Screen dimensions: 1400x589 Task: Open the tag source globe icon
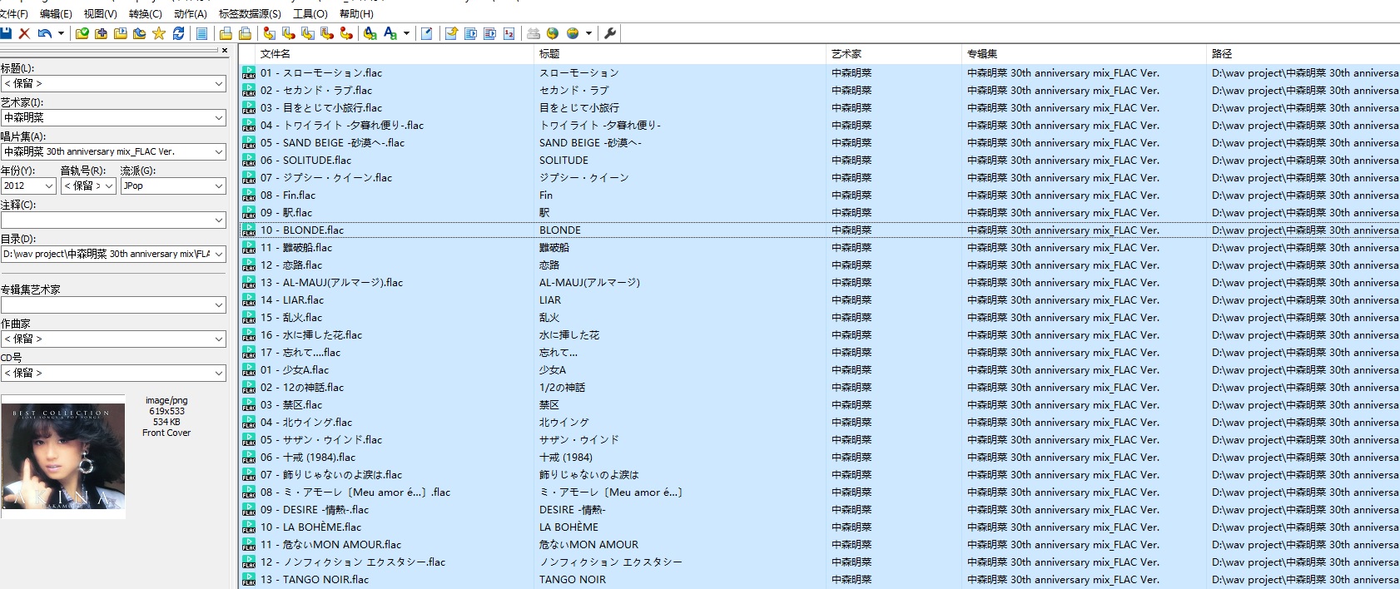[x=553, y=33]
